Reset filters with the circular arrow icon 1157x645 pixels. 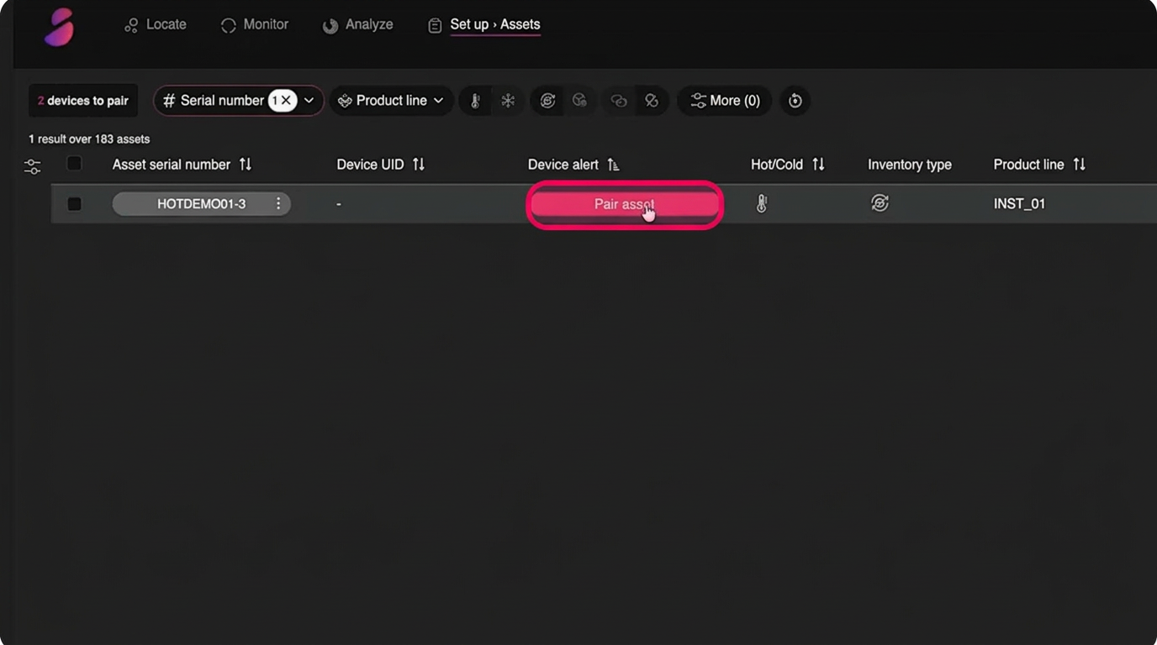(x=795, y=101)
